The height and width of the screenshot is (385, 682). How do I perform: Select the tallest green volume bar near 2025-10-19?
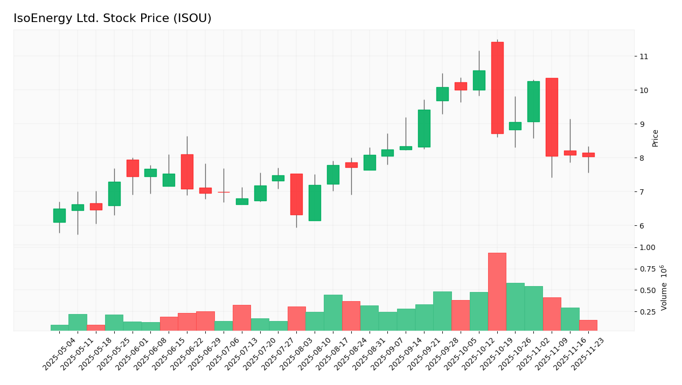coord(516,304)
